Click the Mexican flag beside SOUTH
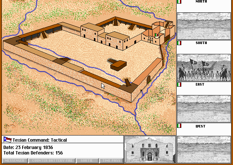This screenshot has width=233, height=165. coord(179,43)
